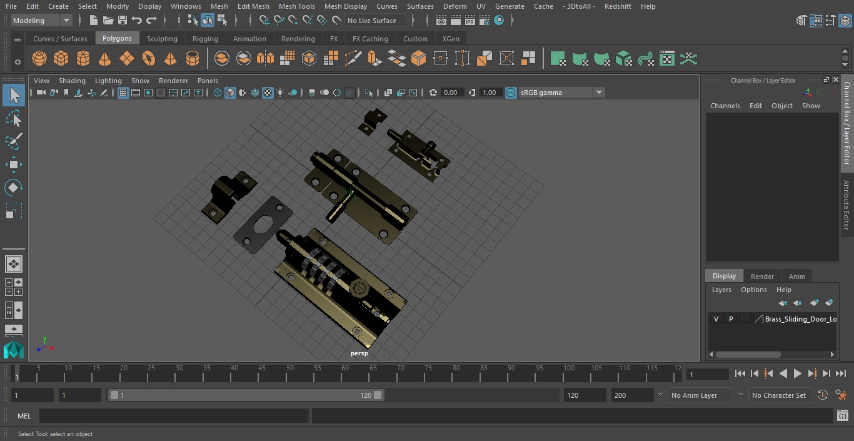Open the Modeling menu set dropdown
The width and height of the screenshot is (854, 441).
coord(41,21)
